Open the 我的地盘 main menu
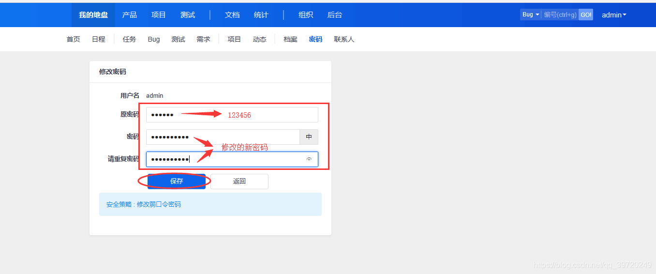Screen dimensions: 656x274 tap(93, 15)
